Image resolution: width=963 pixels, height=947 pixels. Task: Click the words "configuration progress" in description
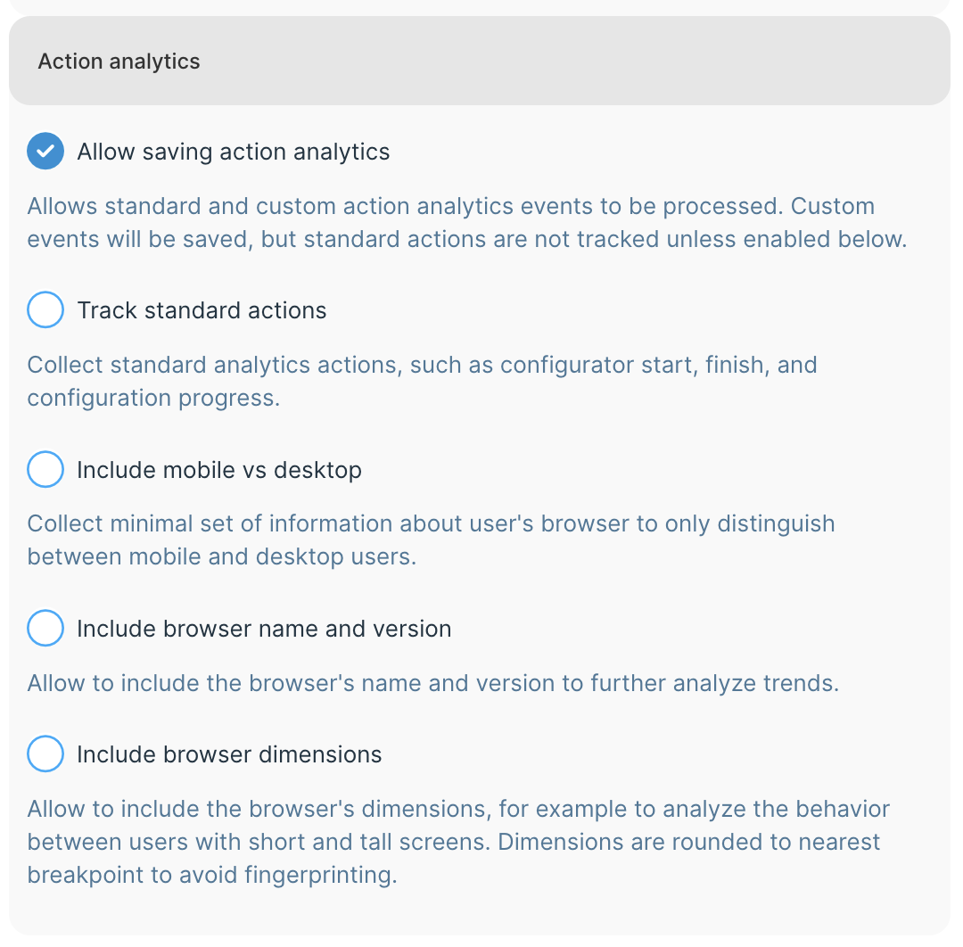tap(152, 398)
